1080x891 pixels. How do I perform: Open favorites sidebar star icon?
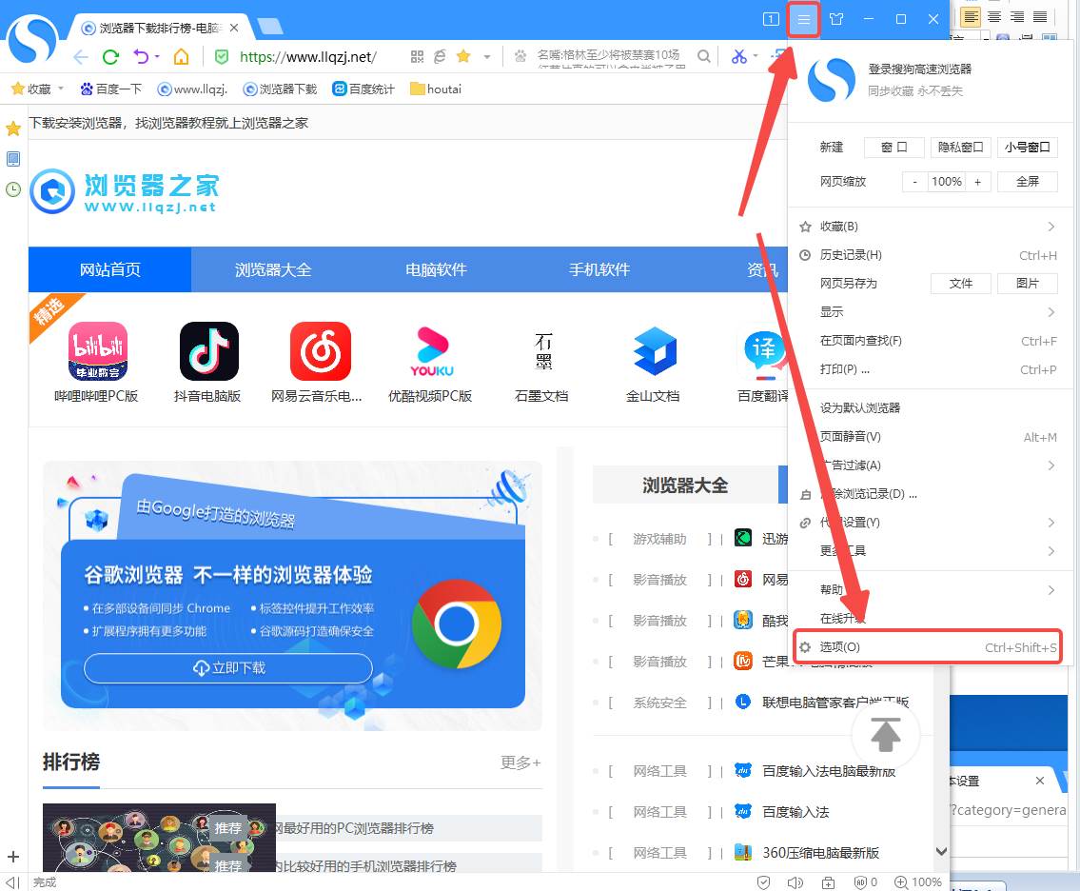[x=13, y=129]
